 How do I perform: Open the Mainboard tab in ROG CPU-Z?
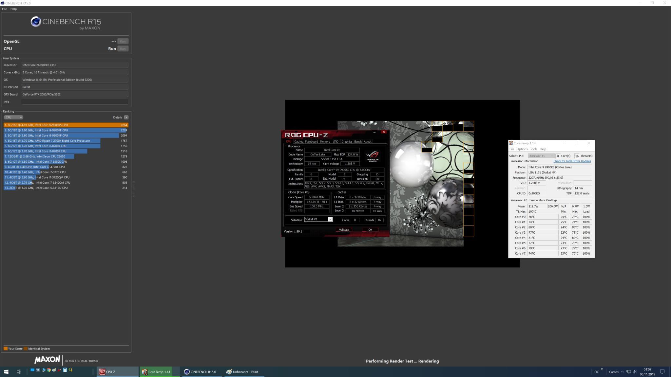tap(311, 141)
